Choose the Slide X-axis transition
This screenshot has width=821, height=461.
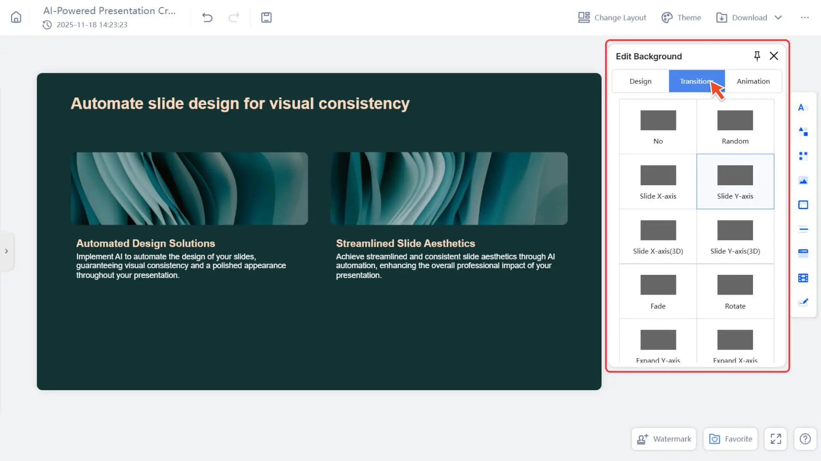tap(658, 182)
